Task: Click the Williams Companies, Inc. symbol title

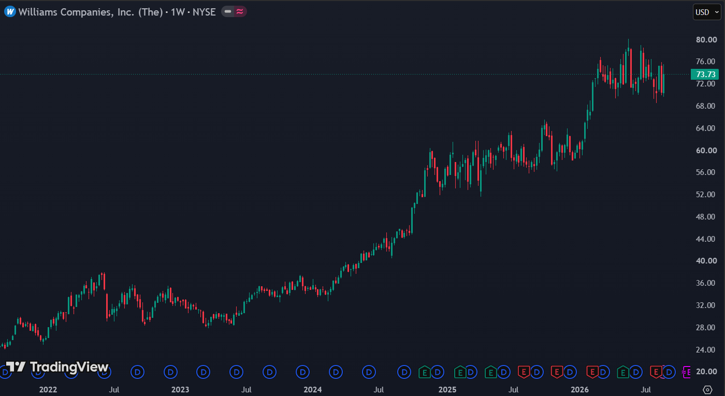Action: click(91, 12)
